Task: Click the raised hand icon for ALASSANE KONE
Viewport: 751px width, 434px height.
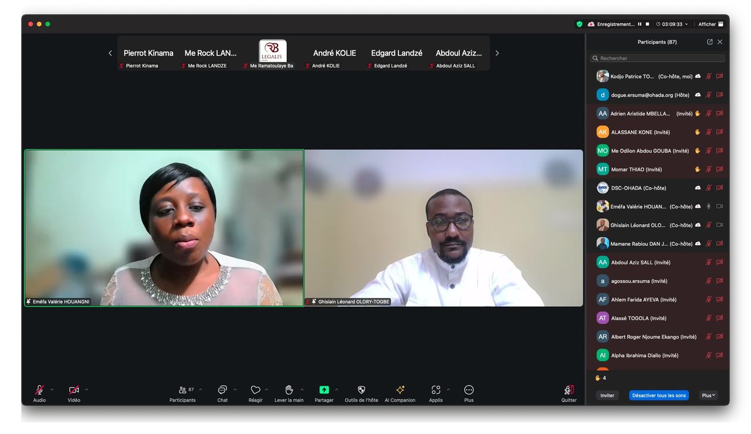Action: click(698, 132)
